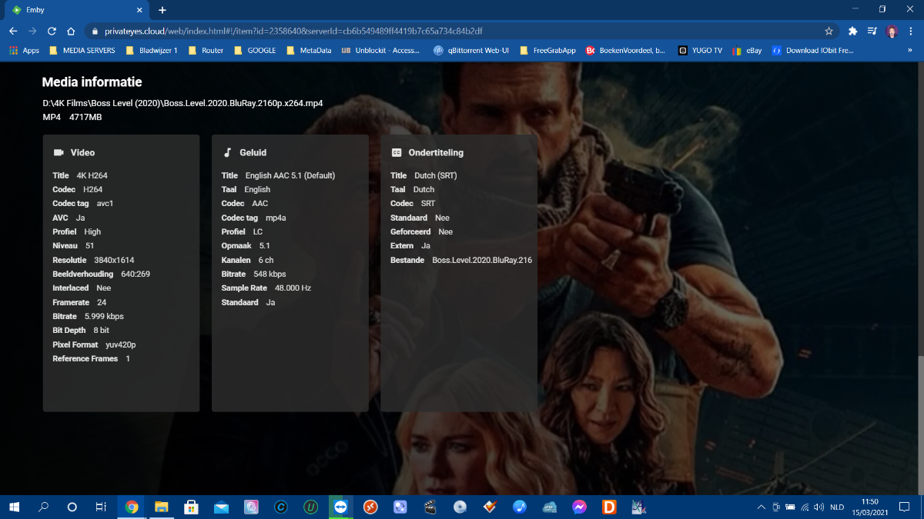Screen dimensions: 924x519
Task: Click the Kanalen 6 ch row
Action: 247,260
